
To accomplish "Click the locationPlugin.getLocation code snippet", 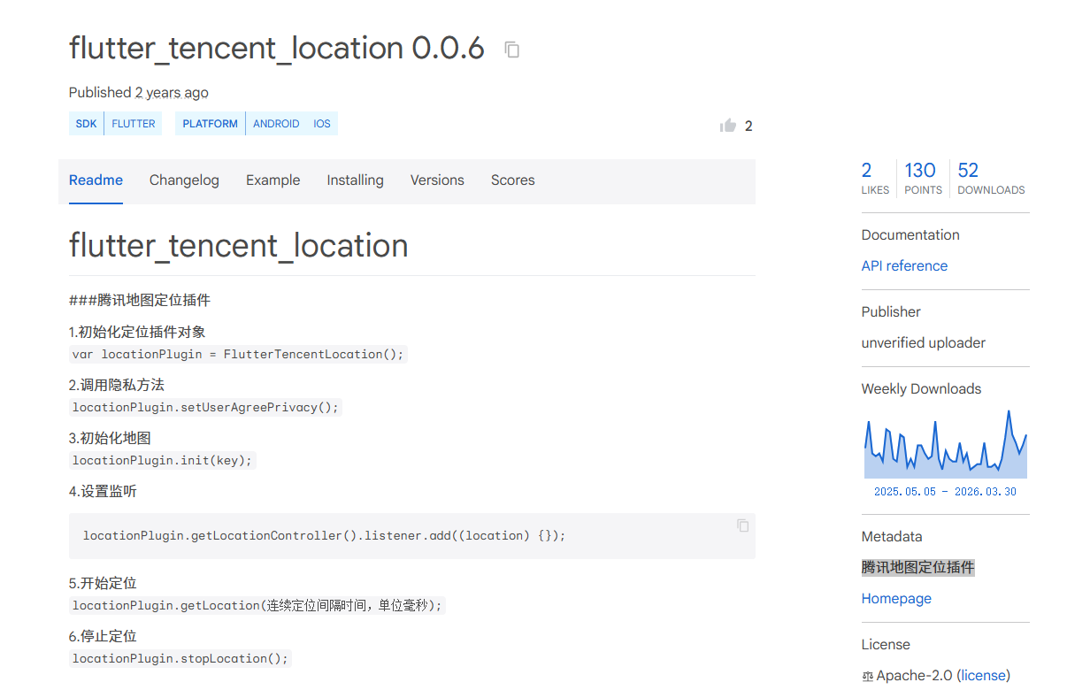I will click(257, 605).
